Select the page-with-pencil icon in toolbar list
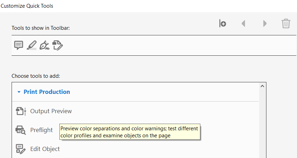This screenshot has width=297, height=158. click(x=58, y=45)
